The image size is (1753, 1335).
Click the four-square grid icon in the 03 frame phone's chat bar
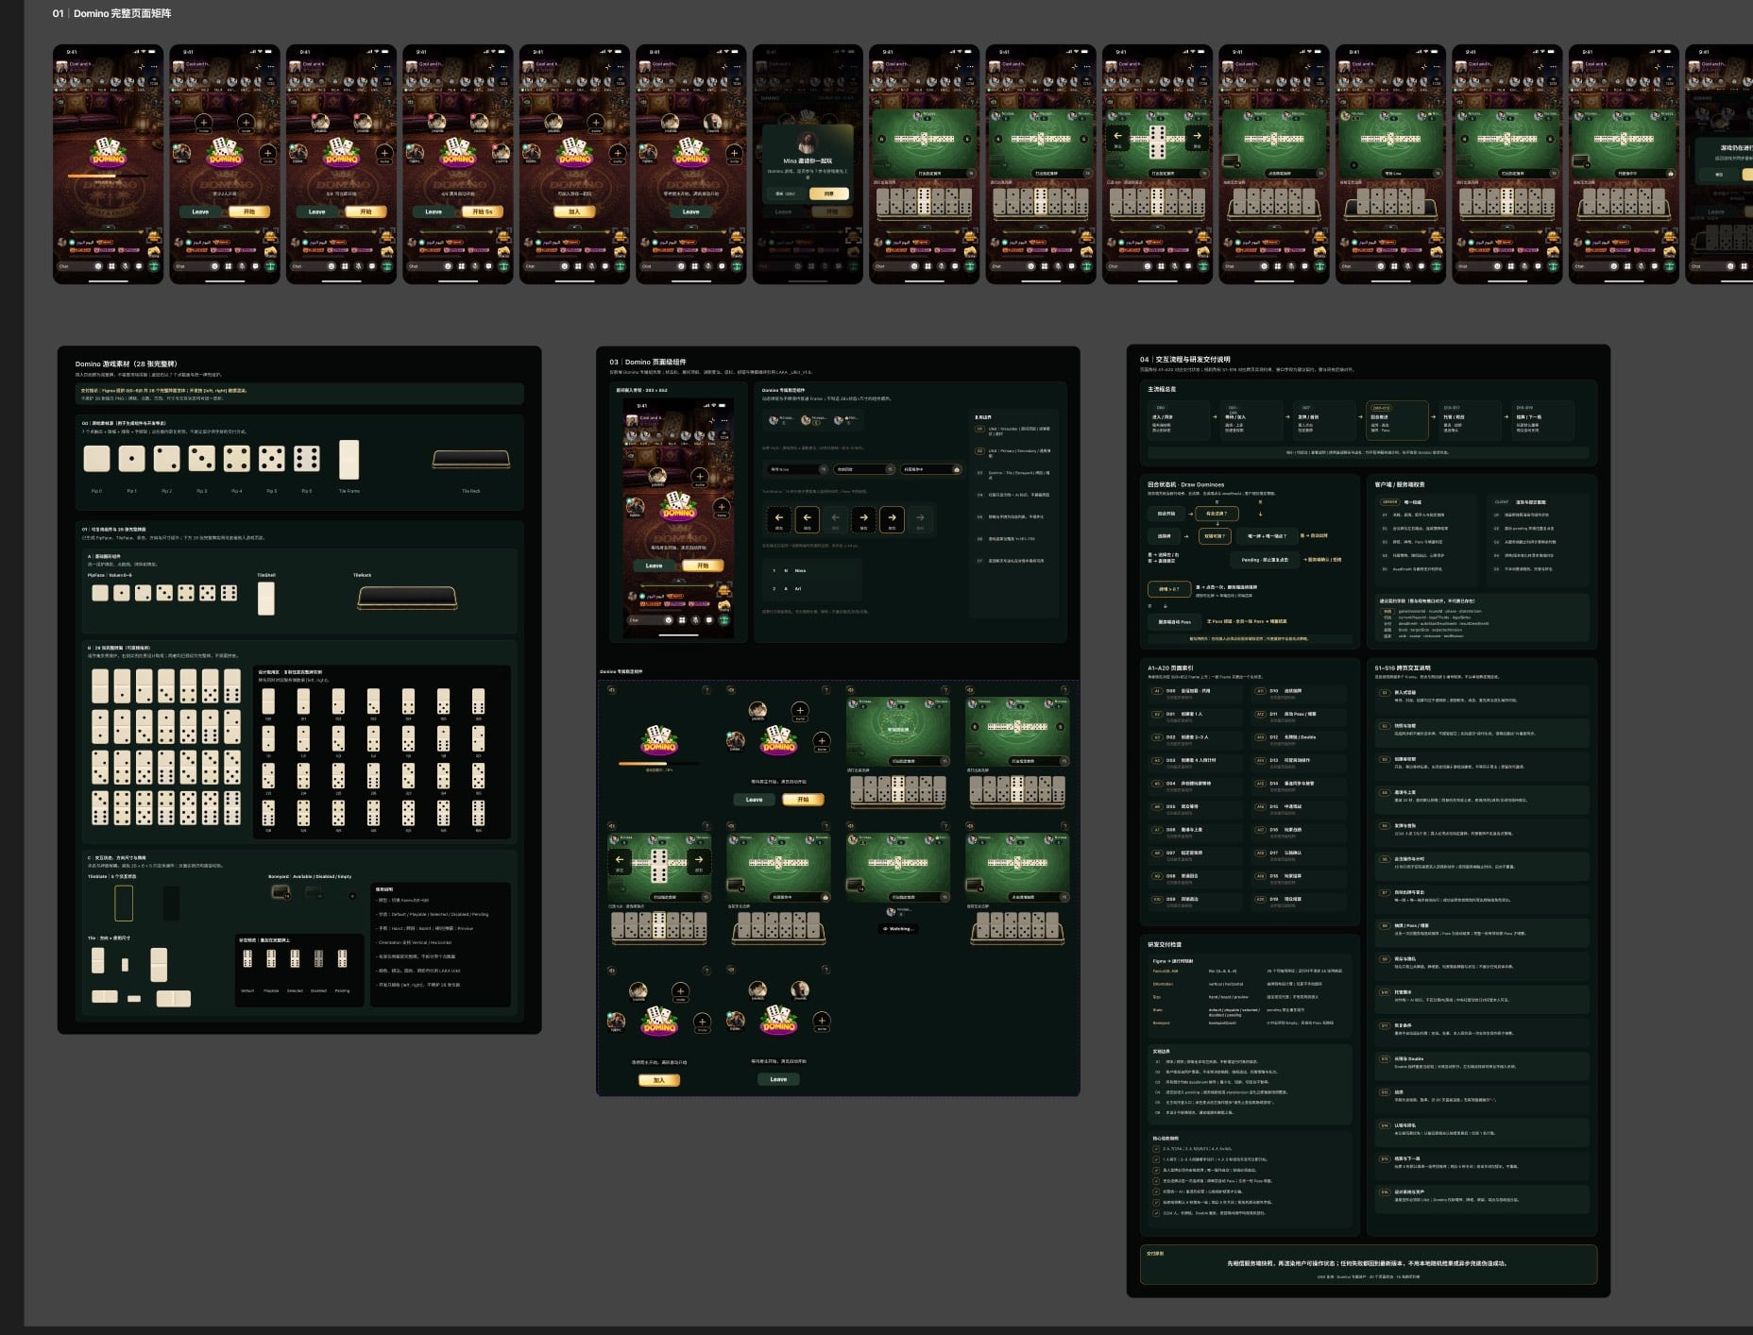[682, 619]
